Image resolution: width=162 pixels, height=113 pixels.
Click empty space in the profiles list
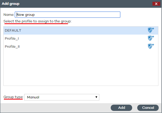point(81,68)
